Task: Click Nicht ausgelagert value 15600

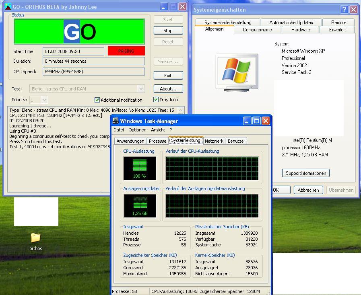Action: tap(252, 274)
